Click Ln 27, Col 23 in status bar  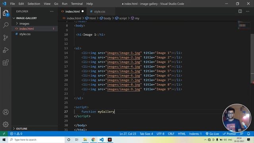[128, 134]
